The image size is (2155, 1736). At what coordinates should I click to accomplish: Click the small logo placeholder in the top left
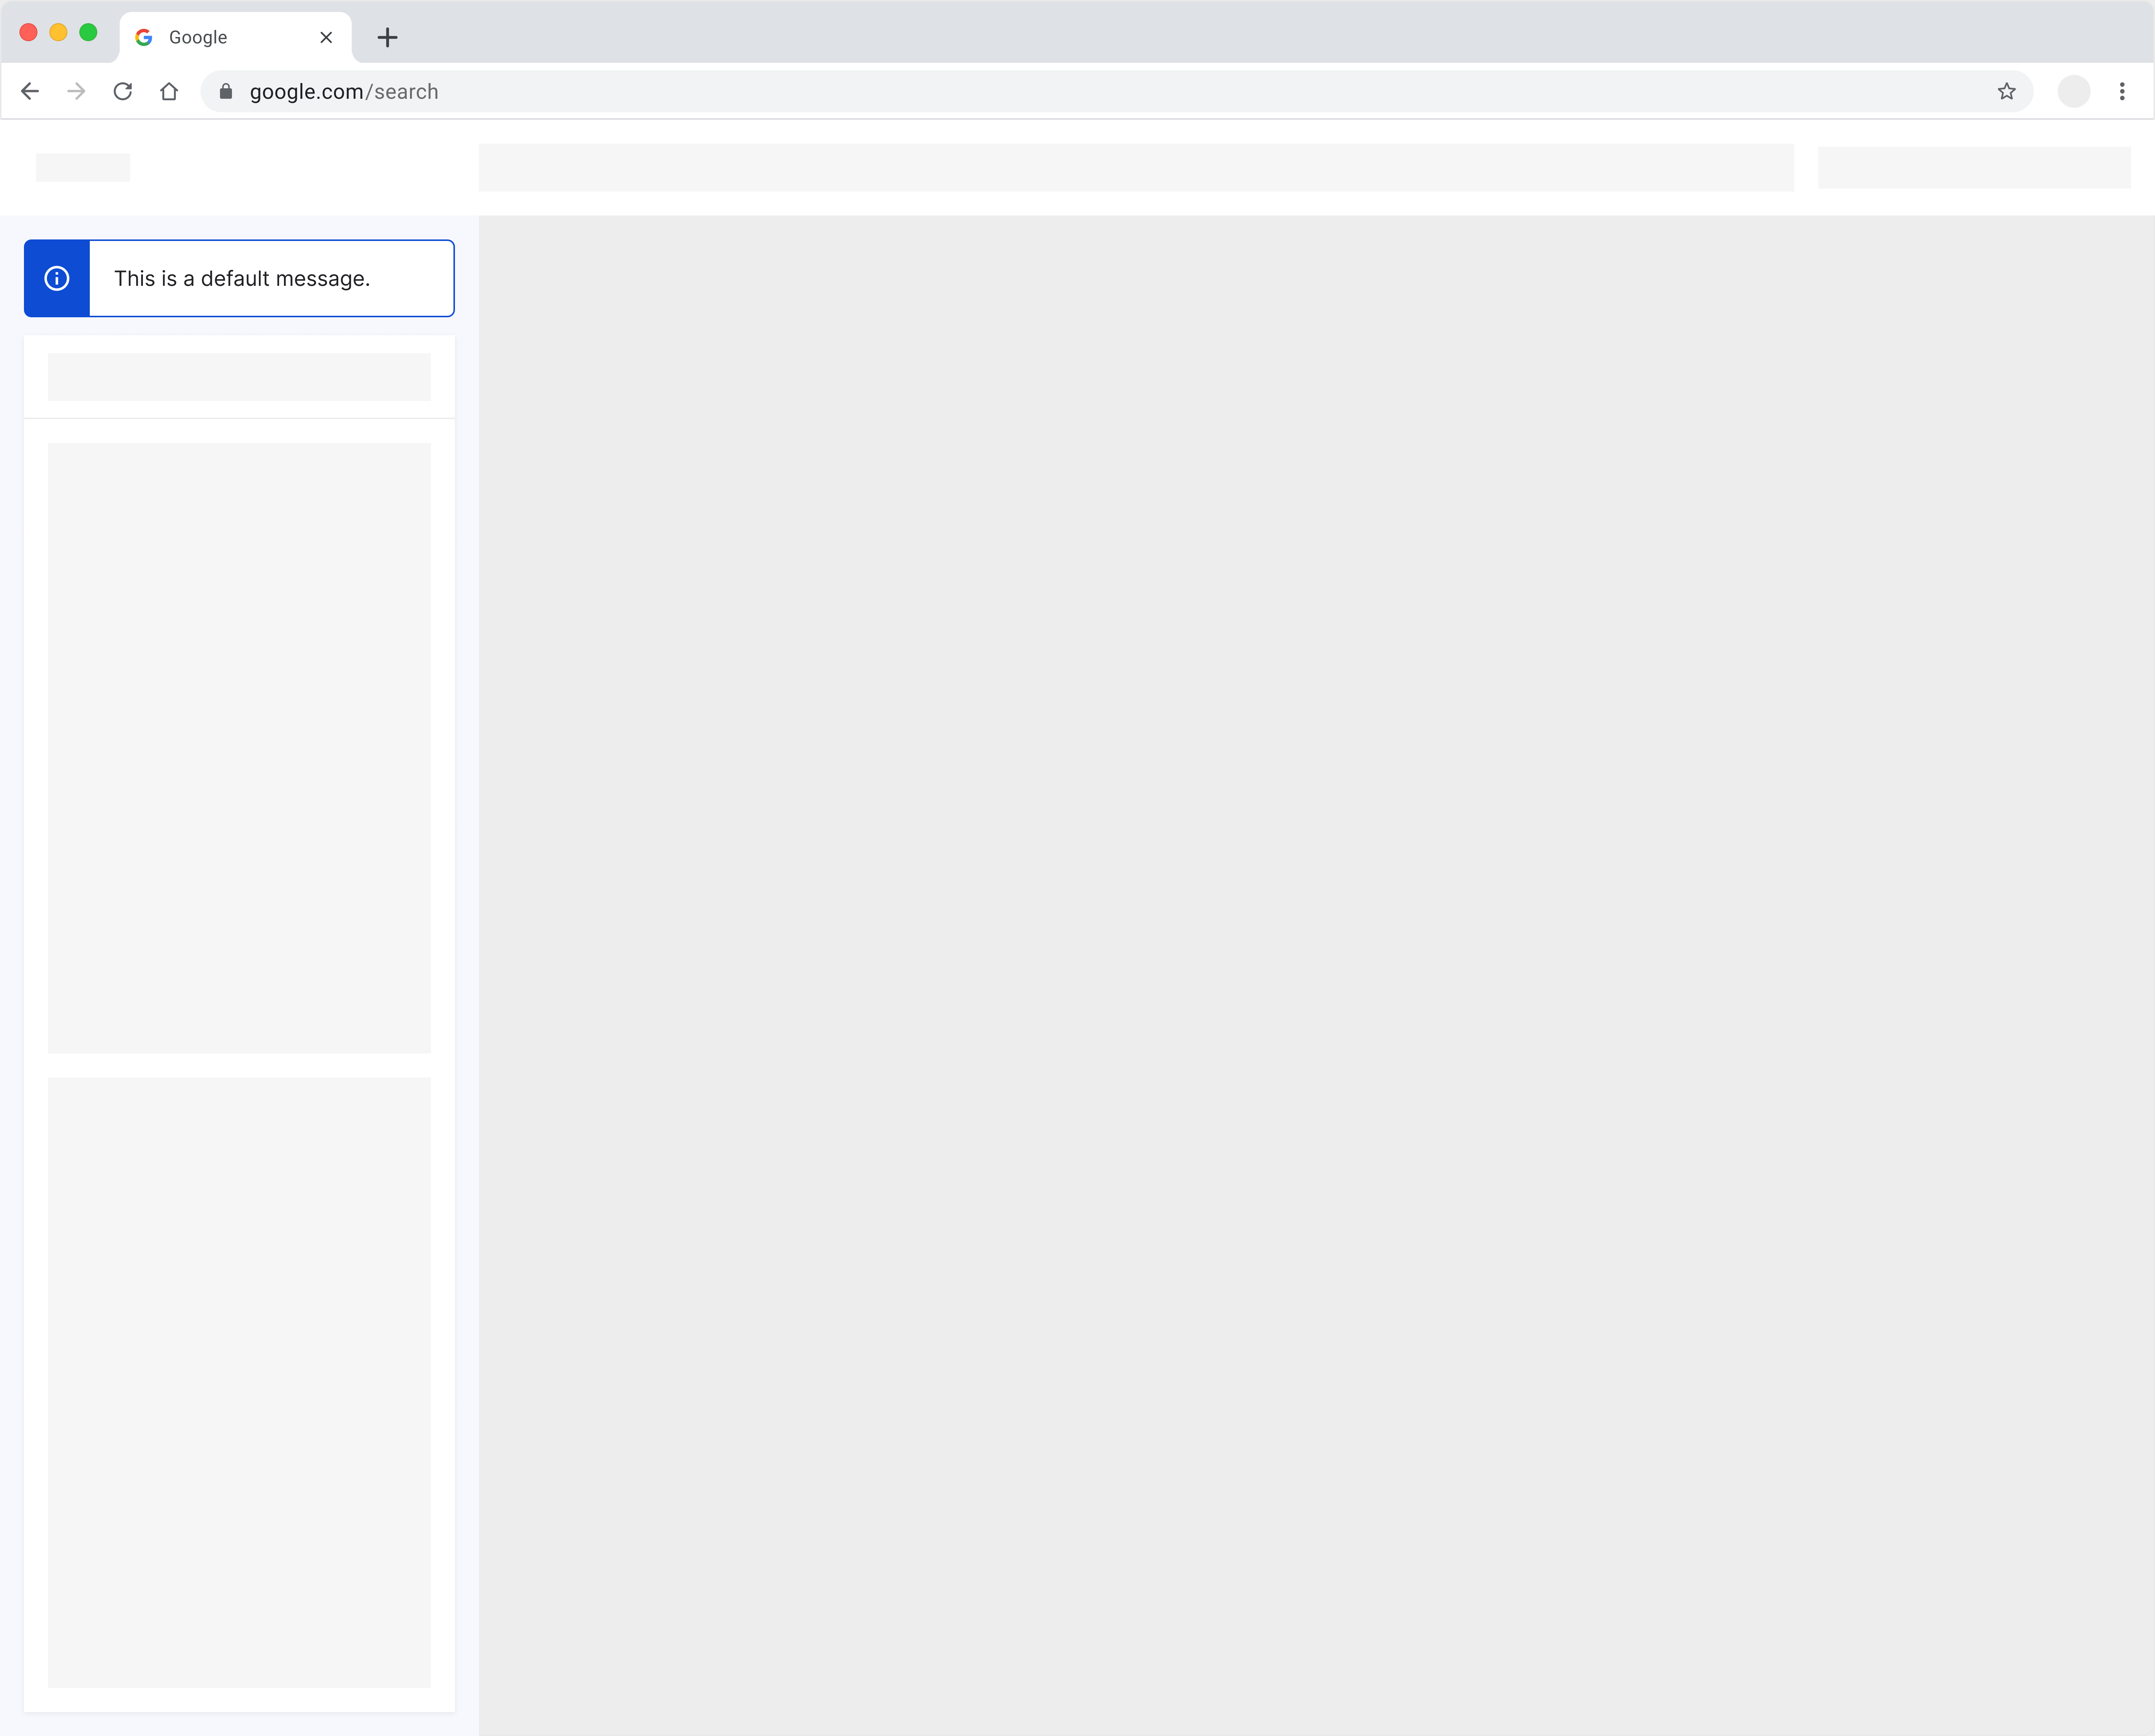83,167
